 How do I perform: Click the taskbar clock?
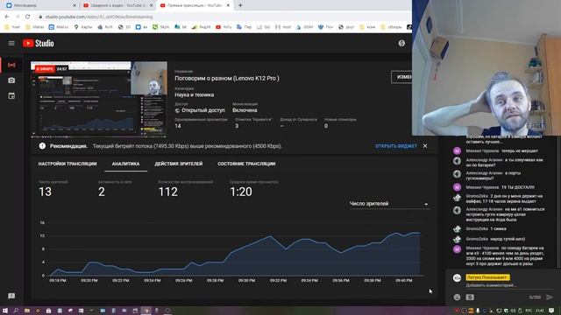pyautogui.click(x=540, y=311)
